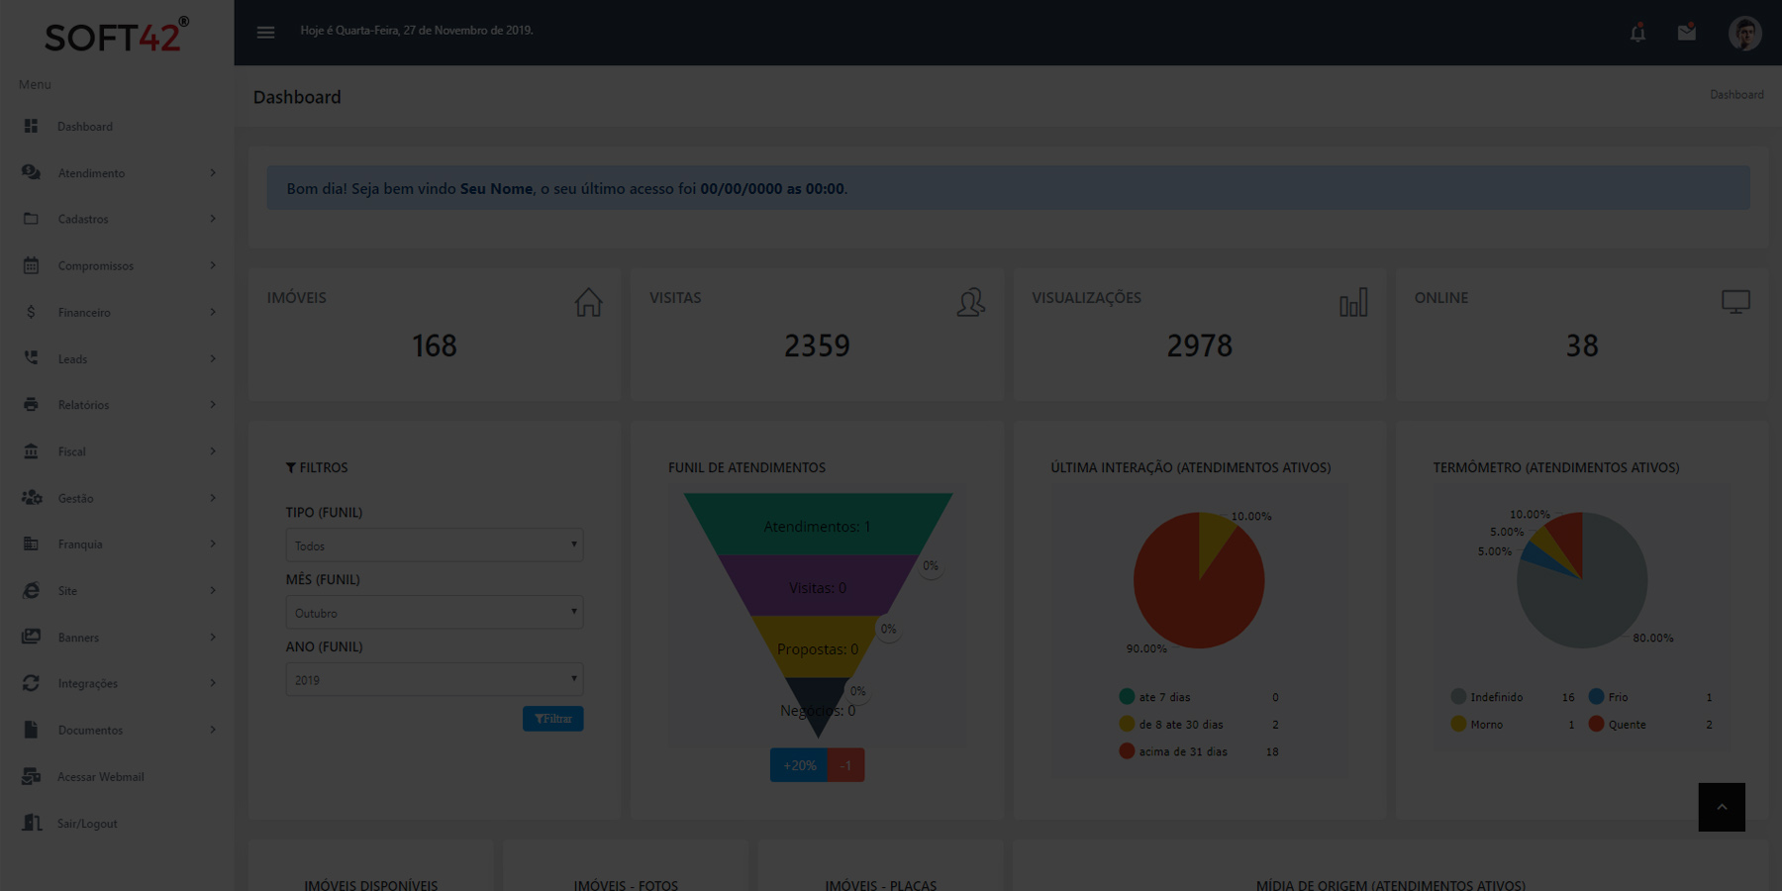Image resolution: width=1782 pixels, height=891 pixels.
Task: Open the user profile avatar
Action: [1744, 33]
